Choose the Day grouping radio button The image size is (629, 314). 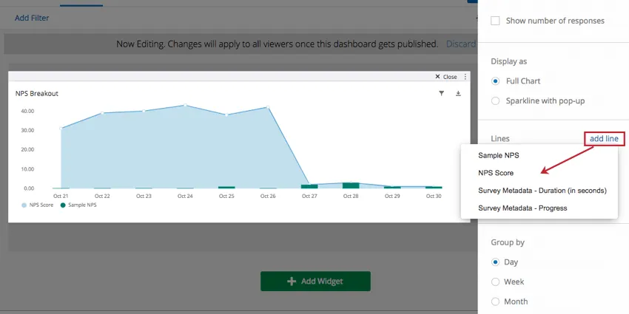495,262
